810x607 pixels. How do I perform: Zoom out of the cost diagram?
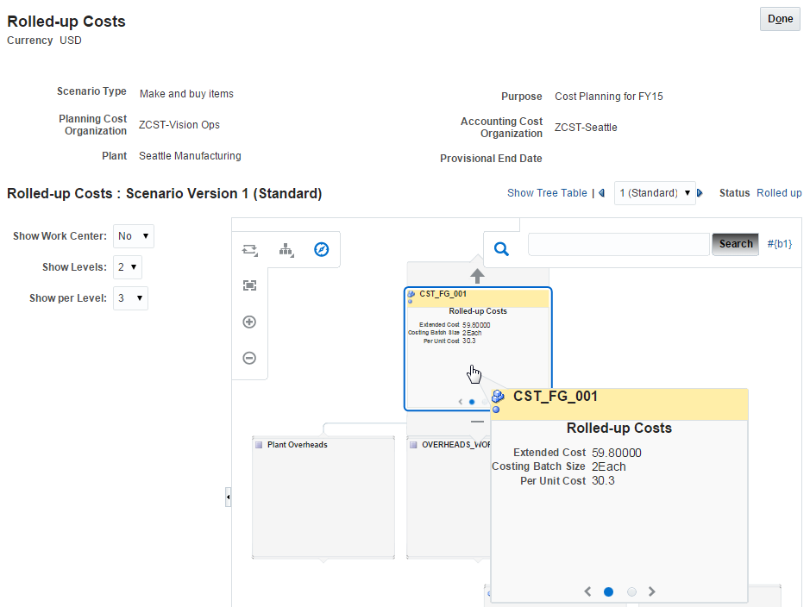coord(250,358)
